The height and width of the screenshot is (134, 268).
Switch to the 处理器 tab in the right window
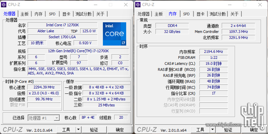click(144, 14)
